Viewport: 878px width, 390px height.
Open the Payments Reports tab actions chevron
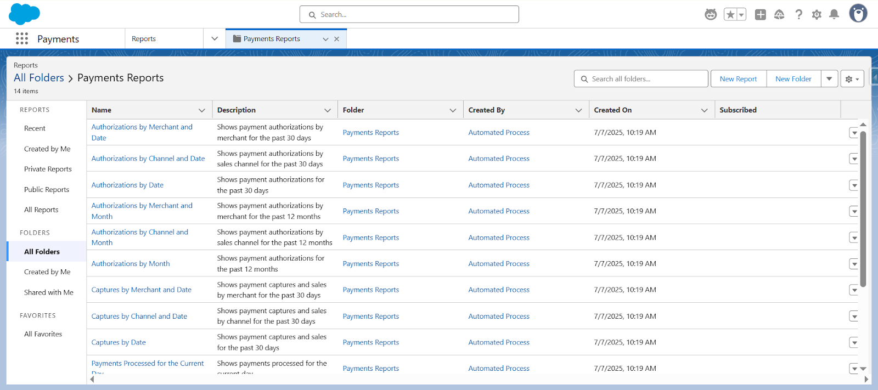coord(325,39)
